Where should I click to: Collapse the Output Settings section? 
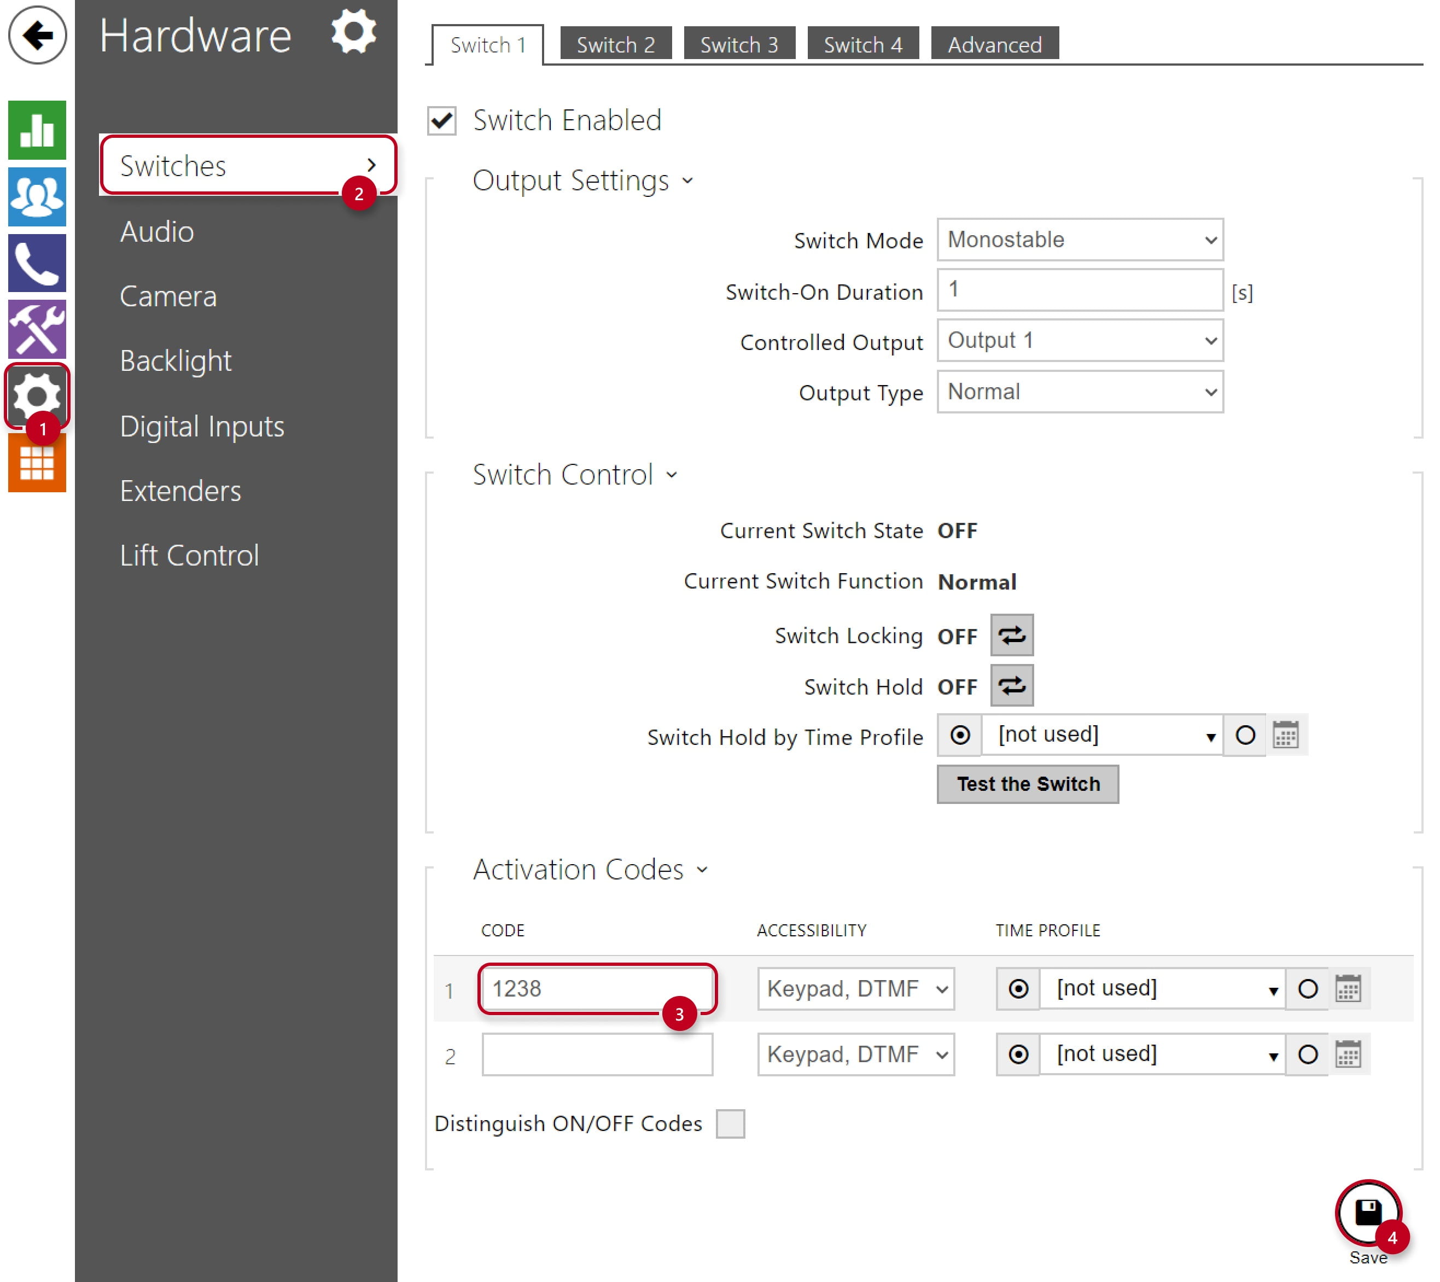click(582, 180)
